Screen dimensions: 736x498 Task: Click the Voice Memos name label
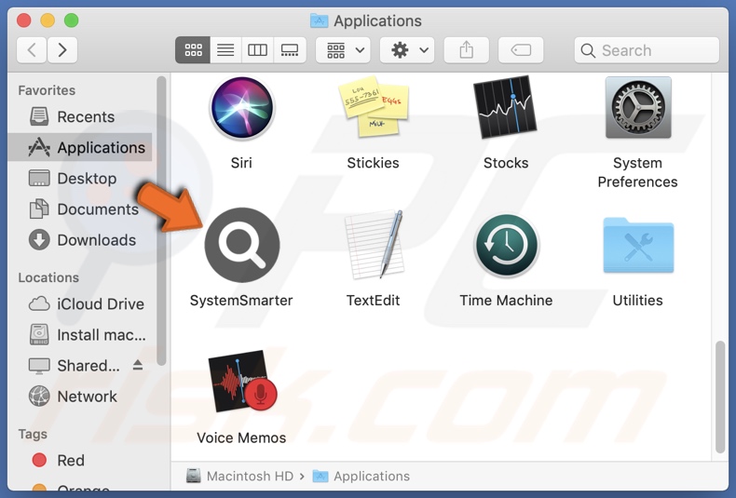(241, 438)
